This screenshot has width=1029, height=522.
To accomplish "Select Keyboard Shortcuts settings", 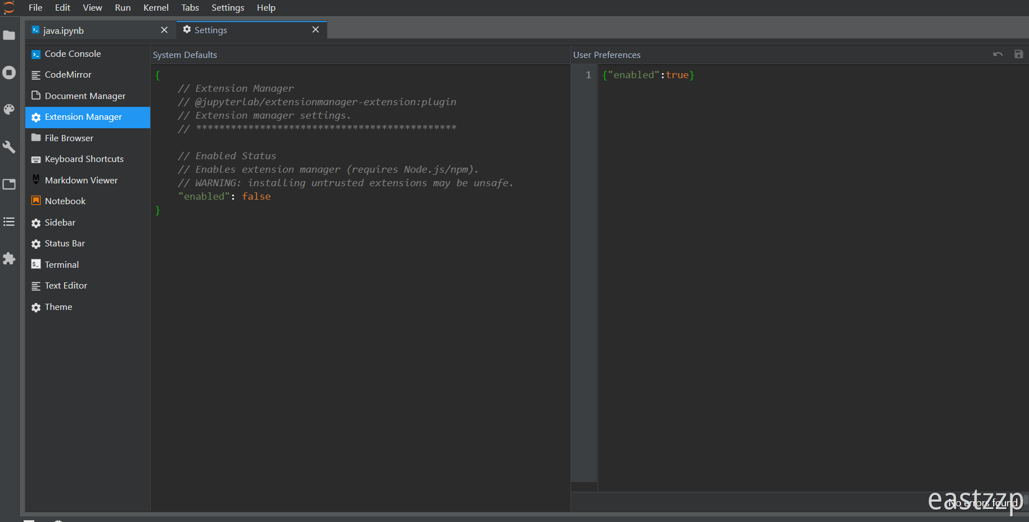I will click(x=88, y=159).
